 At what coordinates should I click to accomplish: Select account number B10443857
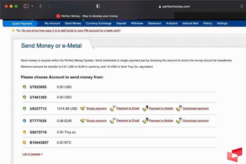click(39, 142)
